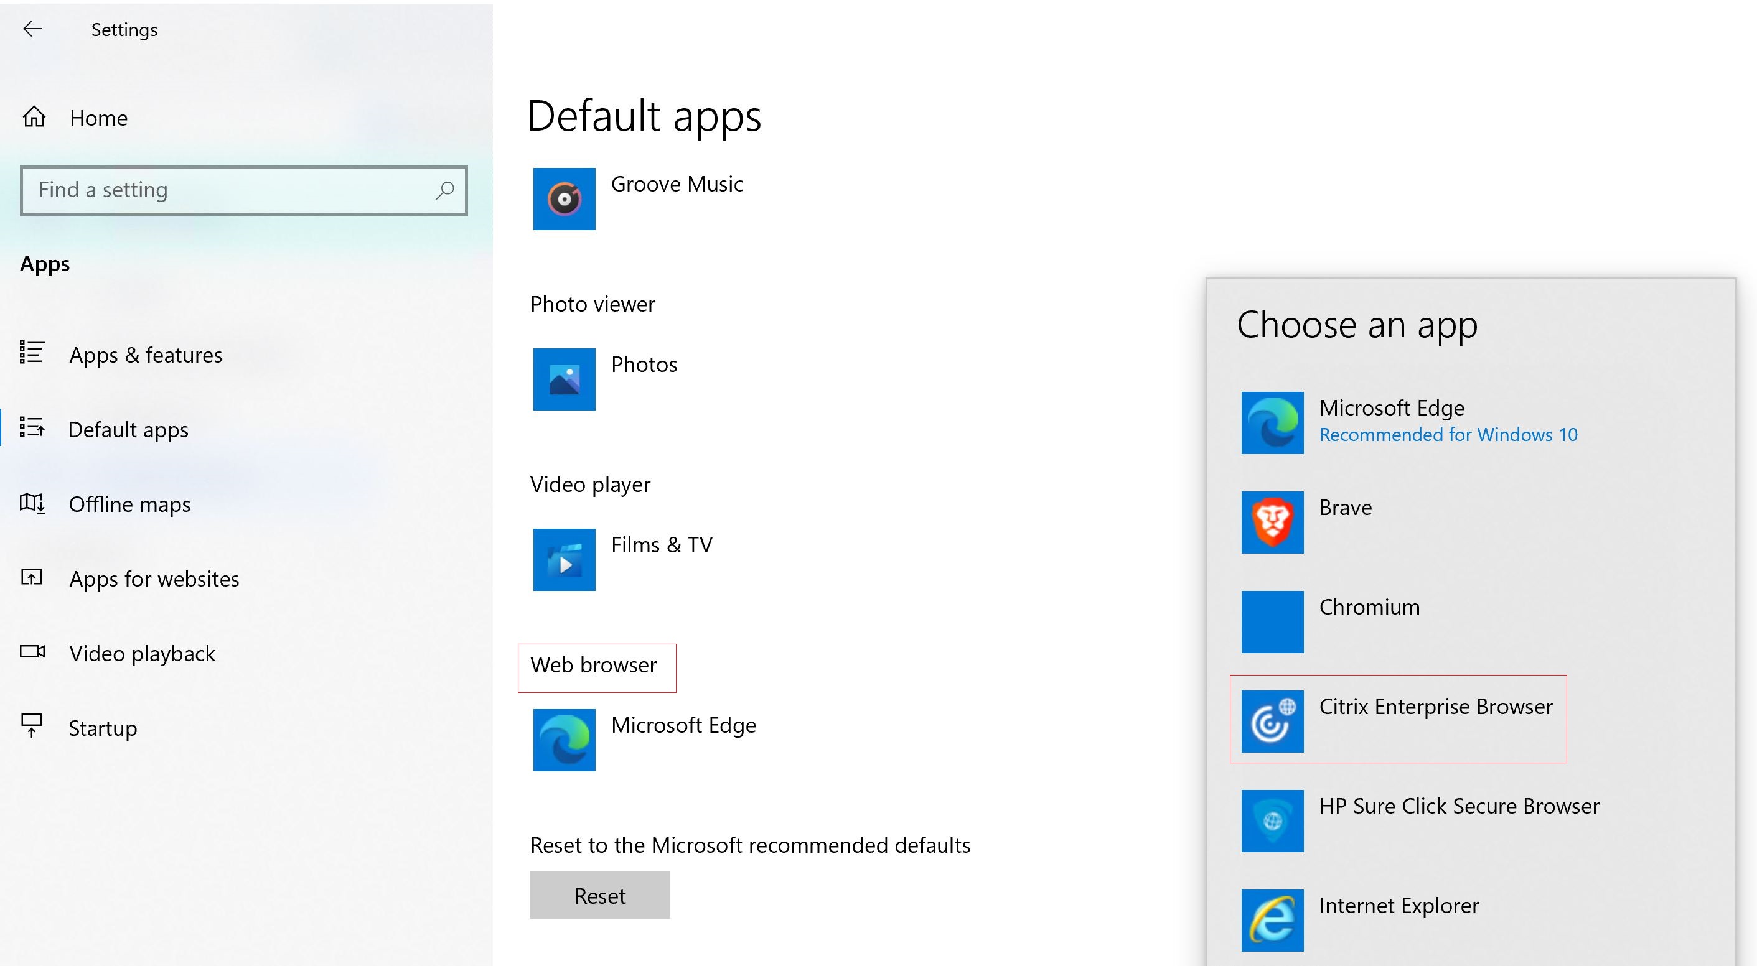Change photo viewer via Photos icon
The height and width of the screenshot is (966, 1757).
click(x=564, y=379)
